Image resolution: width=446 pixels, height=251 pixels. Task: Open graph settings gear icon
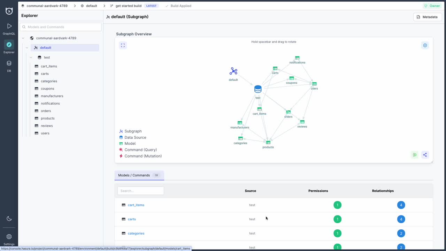tap(425, 45)
